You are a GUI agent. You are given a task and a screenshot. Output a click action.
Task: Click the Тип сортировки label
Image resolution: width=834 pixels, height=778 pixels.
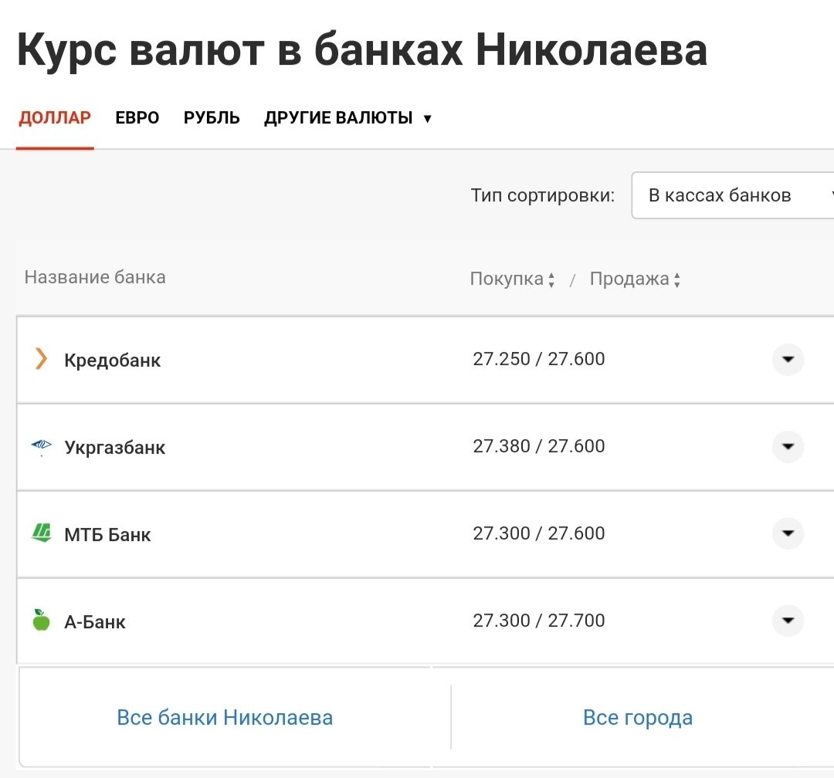click(543, 195)
